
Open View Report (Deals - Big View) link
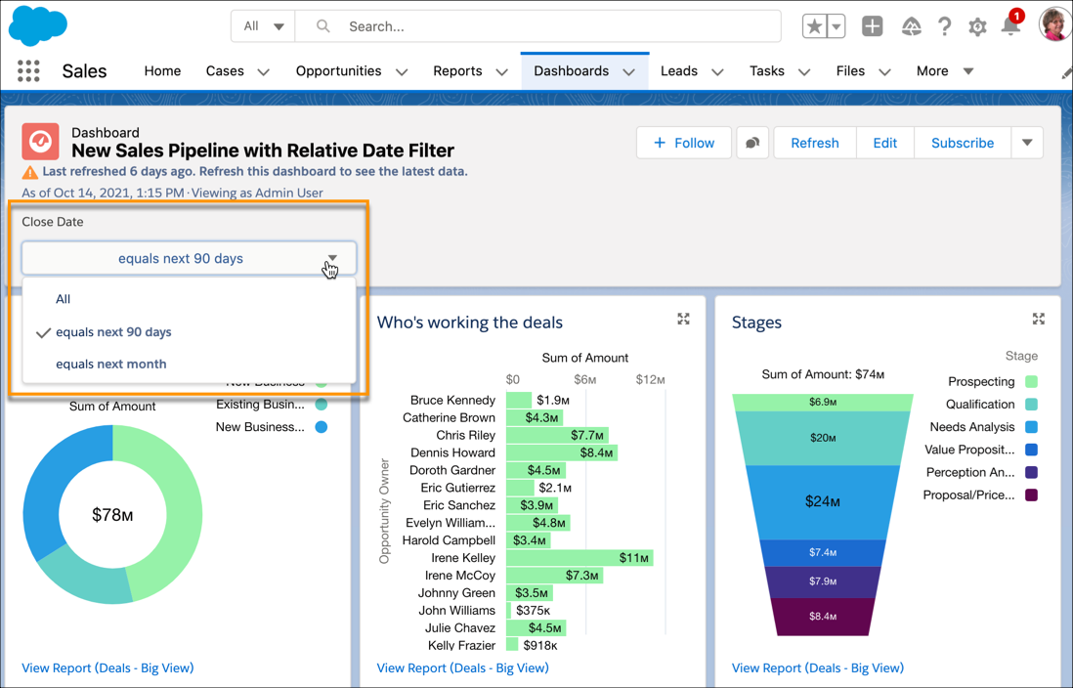107,667
